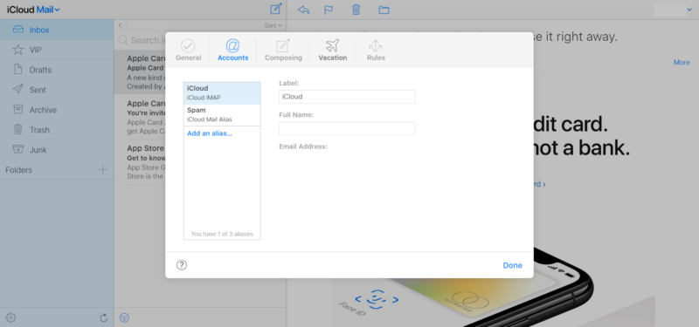Open the Trash mailbox
The height and width of the screenshot is (327, 699).
click(x=57, y=130)
